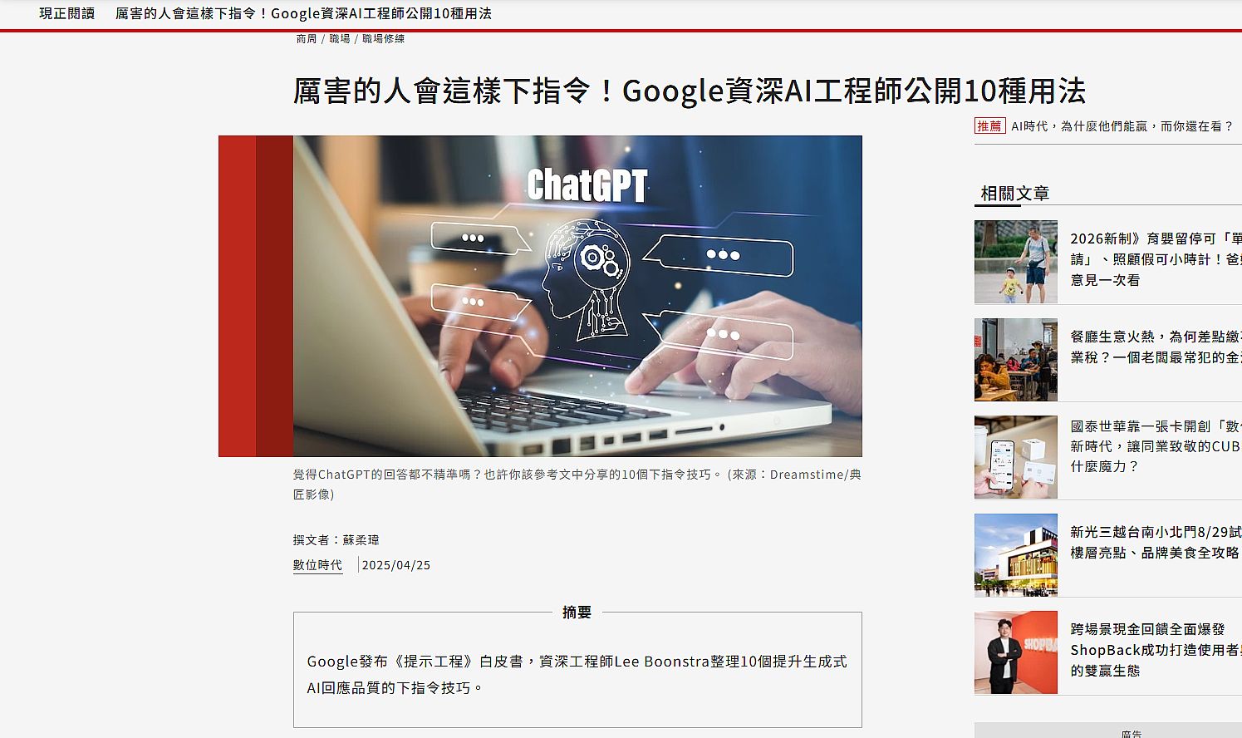The image size is (1242, 738).
Task: Open 跨場景現金回饋 ShopBack article title
Action: tap(1156, 650)
